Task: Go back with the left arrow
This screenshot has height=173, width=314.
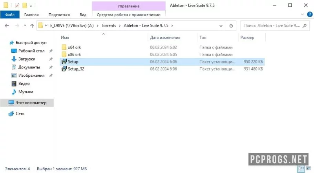Action: (x=7, y=25)
